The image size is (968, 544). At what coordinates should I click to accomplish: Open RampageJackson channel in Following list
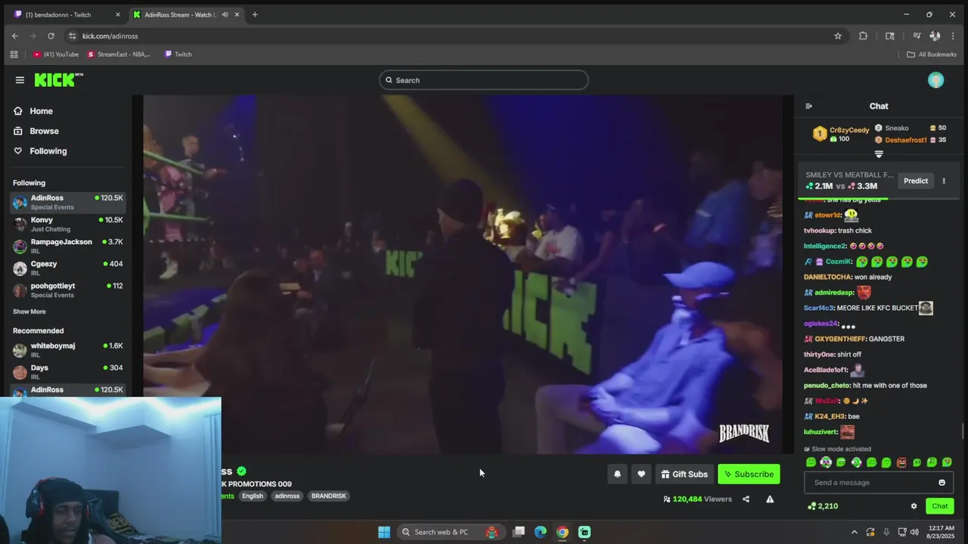pos(67,246)
